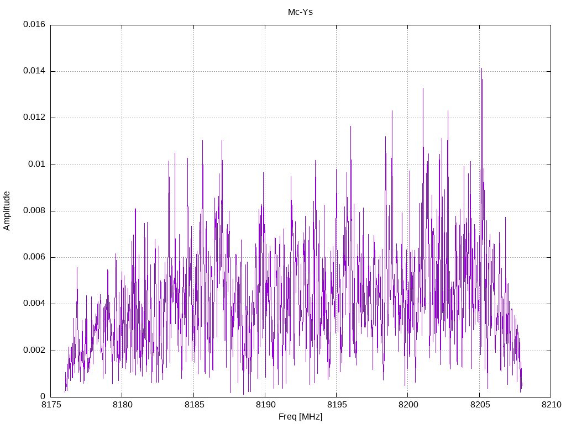Image resolution: width=566 pixels, height=424 pixels.
Task: Click the 8210 x-axis tick label
Action: (552, 405)
